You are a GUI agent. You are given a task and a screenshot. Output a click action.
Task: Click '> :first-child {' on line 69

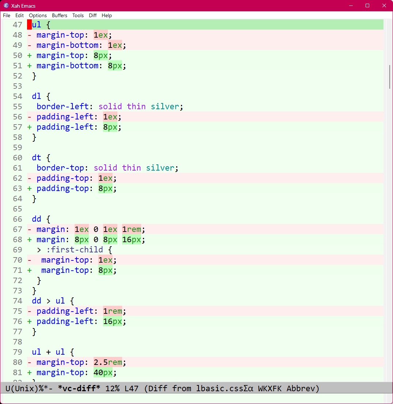[x=74, y=249]
